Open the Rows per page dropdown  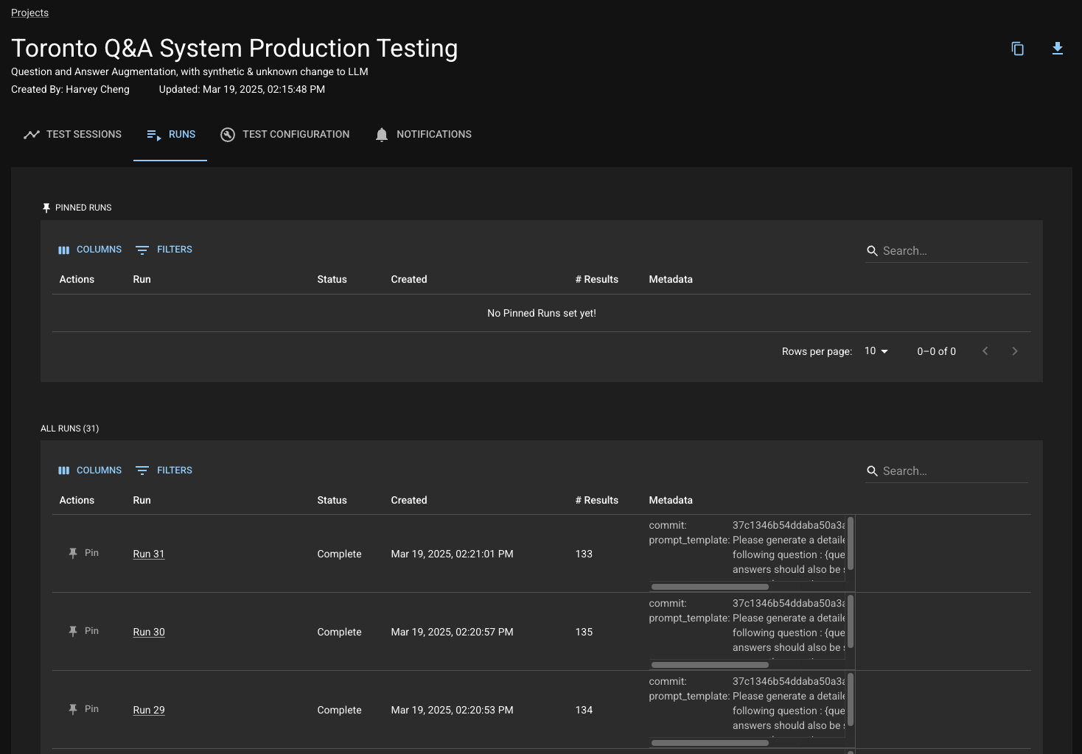(876, 351)
